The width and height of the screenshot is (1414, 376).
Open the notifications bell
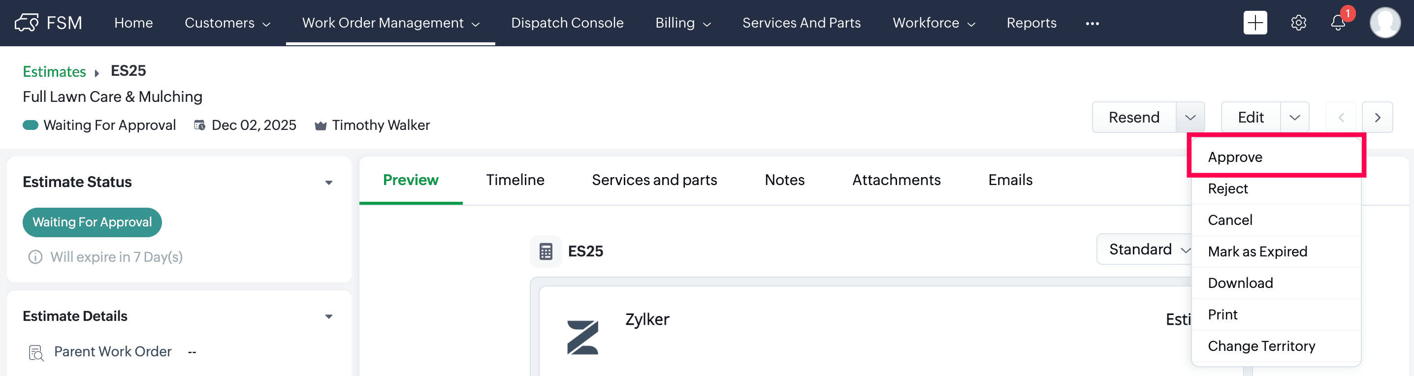[1338, 23]
